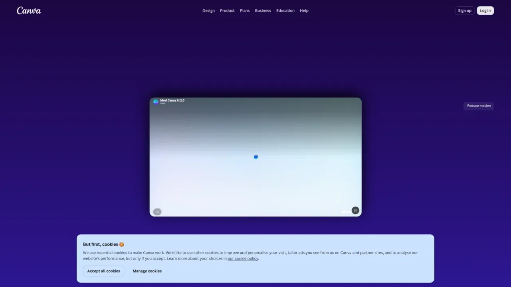The height and width of the screenshot is (287, 511).
Task: Click the But first, cookies heading
Action: point(103,244)
